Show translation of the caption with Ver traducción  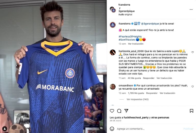[136, 44]
